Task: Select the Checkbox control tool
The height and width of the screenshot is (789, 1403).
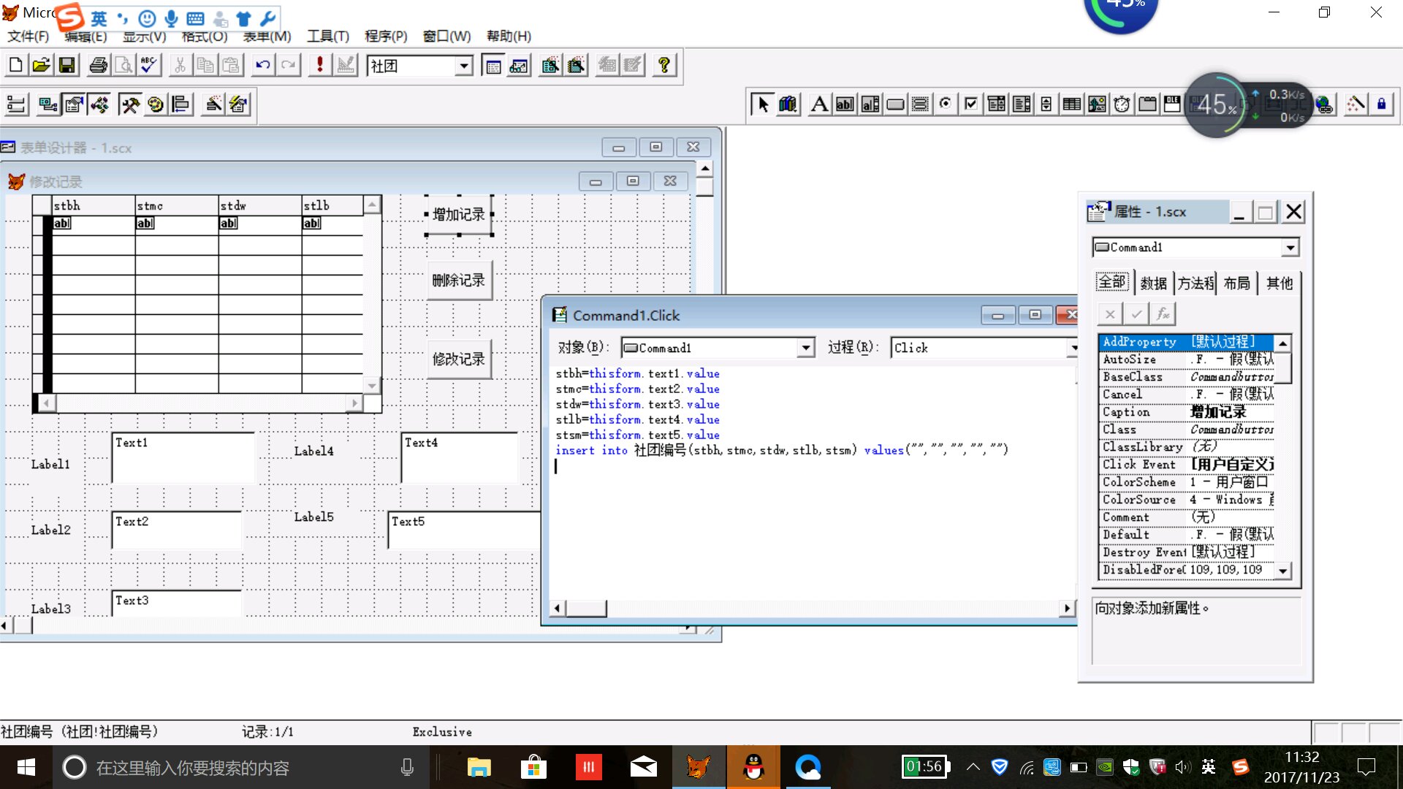Action: pyautogui.click(x=971, y=104)
